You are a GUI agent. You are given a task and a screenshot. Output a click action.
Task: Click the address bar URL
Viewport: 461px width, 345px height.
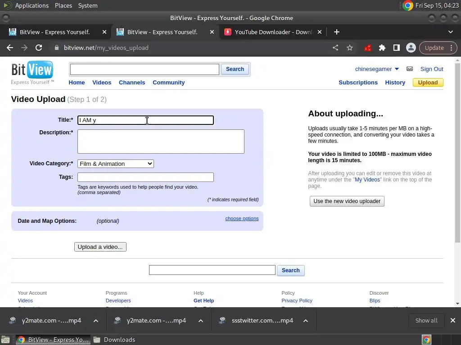coord(106,48)
